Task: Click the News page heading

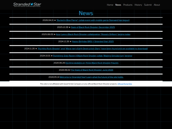Action: tap(86, 13)
